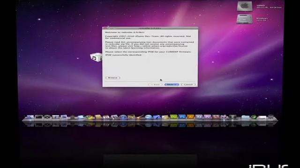
Task: Launch GarageBand guitar icon in the Dock
Action: (140, 117)
